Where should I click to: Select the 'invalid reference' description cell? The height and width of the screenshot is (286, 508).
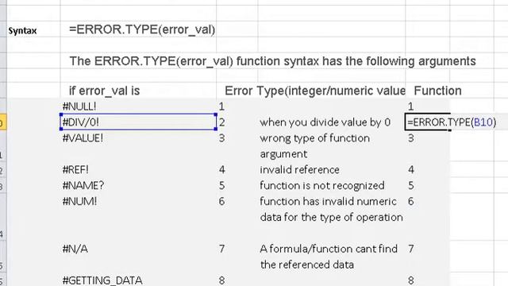click(299, 169)
